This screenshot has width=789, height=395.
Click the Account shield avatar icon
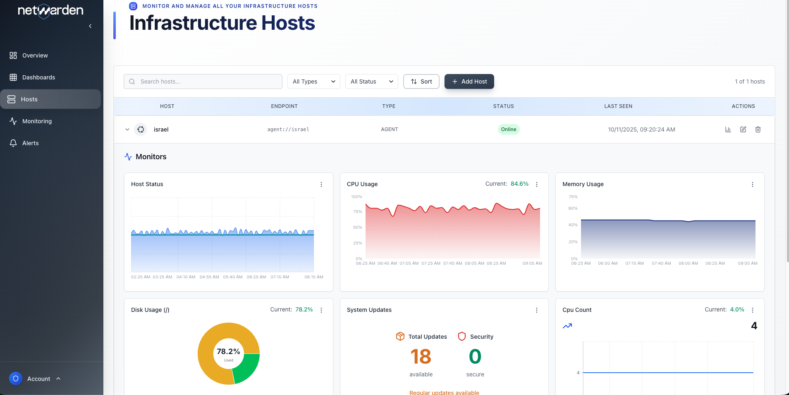tap(16, 378)
